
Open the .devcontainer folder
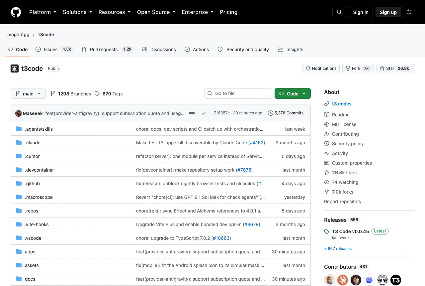40,170
